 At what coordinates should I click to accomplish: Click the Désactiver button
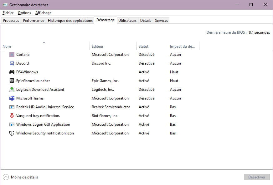pos(257,177)
